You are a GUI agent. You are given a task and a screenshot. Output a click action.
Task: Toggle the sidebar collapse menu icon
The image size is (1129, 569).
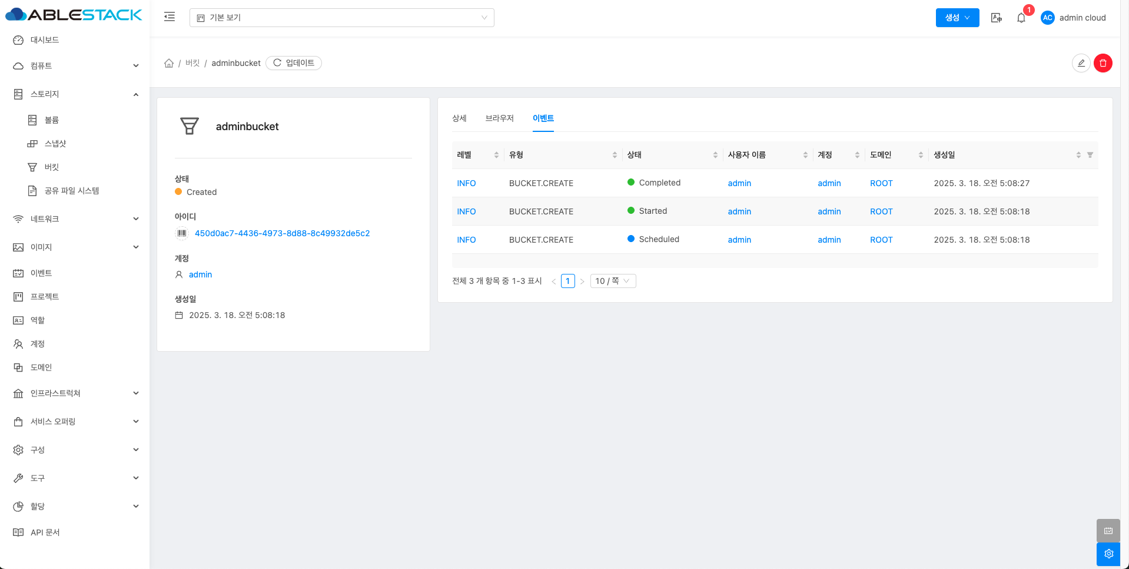point(170,17)
